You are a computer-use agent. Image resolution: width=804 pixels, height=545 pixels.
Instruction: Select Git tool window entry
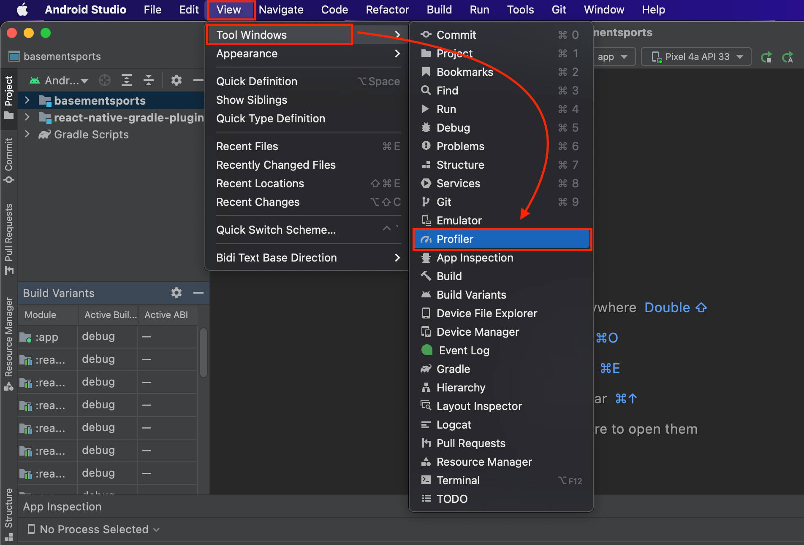[502, 202]
